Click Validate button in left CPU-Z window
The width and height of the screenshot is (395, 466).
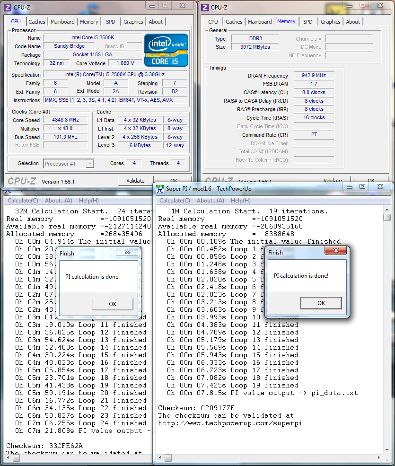pyautogui.click(x=136, y=181)
